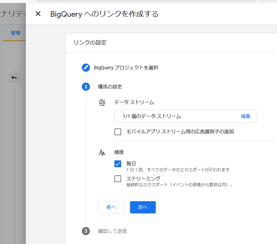Select the 1/1 個のデータ ストリーム field
The image size is (277, 244).
(x=186, y=116)
